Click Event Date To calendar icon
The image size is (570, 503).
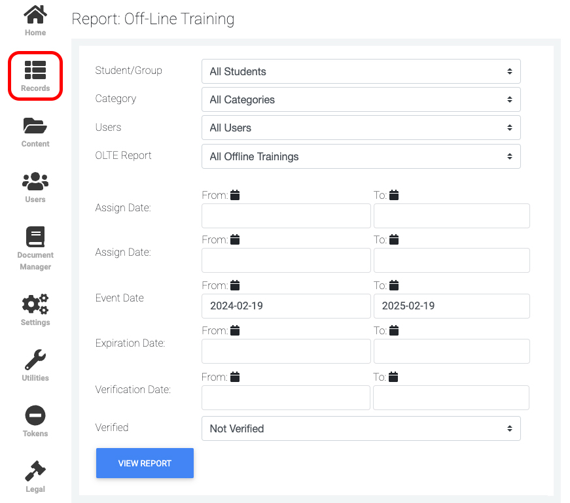coord(394,286)
